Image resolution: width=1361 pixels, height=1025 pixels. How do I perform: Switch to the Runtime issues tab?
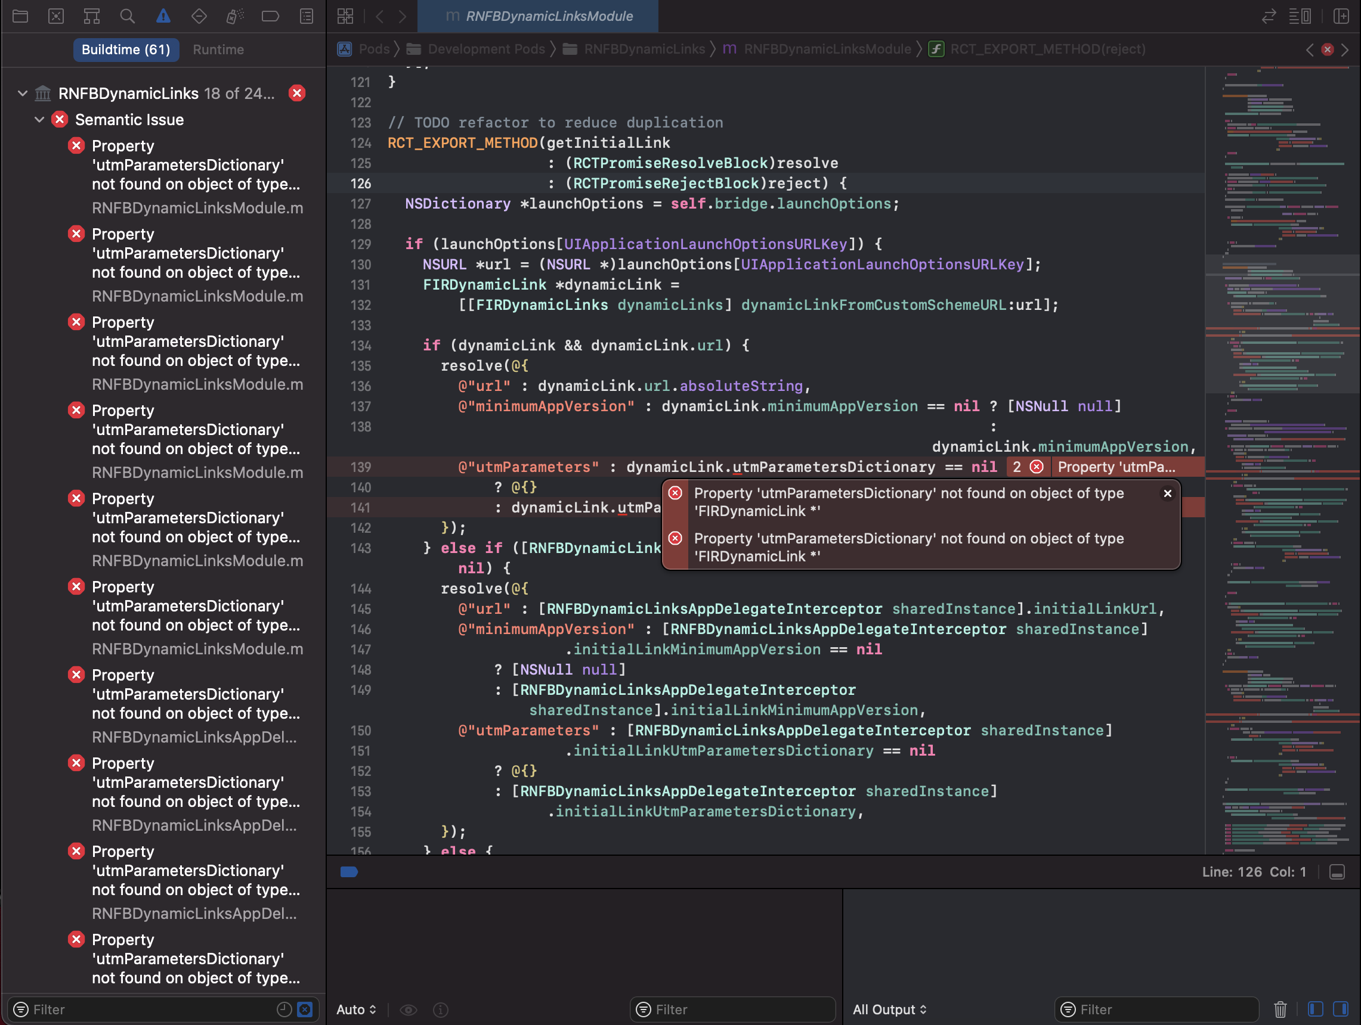pyautogui.click(x=218, y=49)
